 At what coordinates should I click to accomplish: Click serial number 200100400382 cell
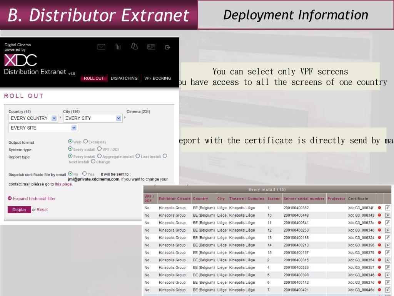tap(296, 208)
